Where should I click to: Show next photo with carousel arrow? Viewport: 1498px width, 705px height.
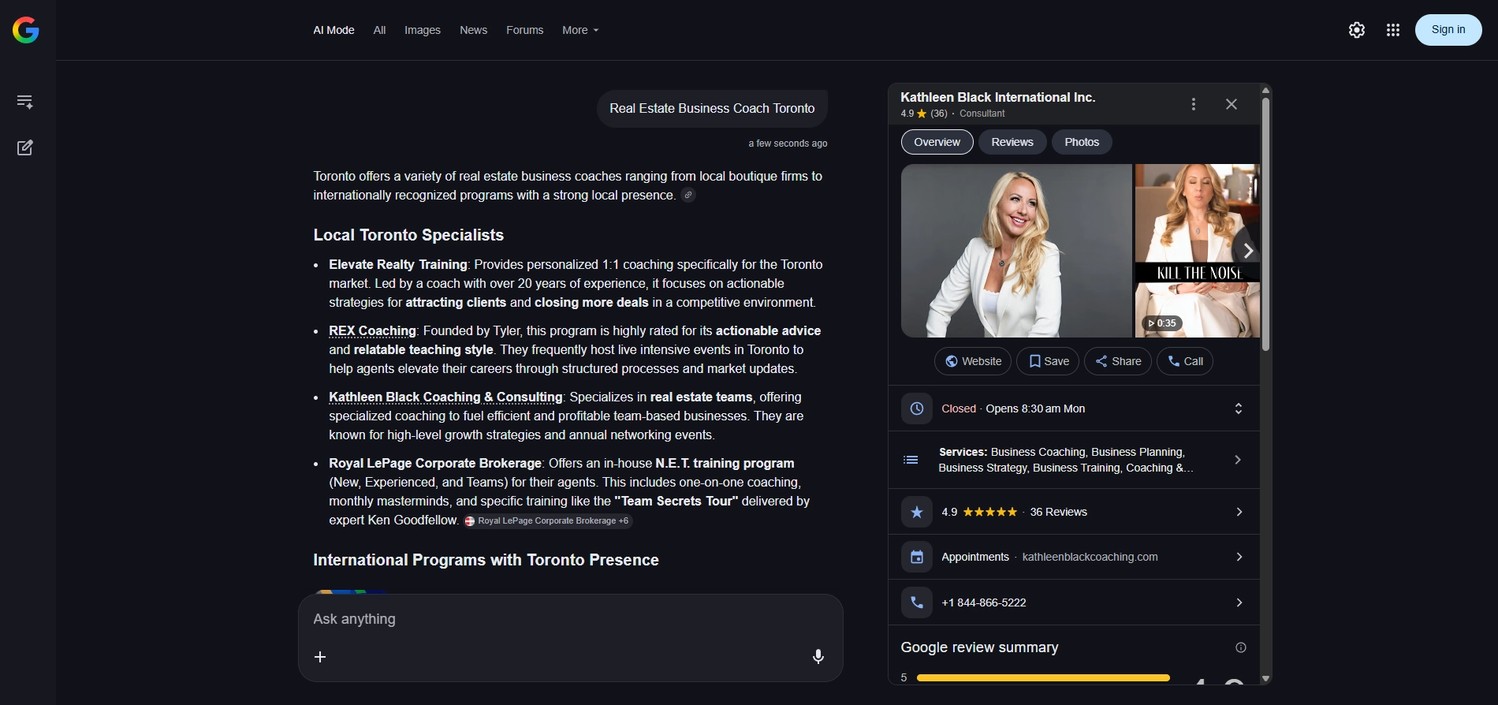point(1247,251)
